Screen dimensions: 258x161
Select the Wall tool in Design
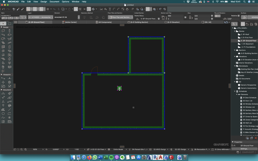3,31
